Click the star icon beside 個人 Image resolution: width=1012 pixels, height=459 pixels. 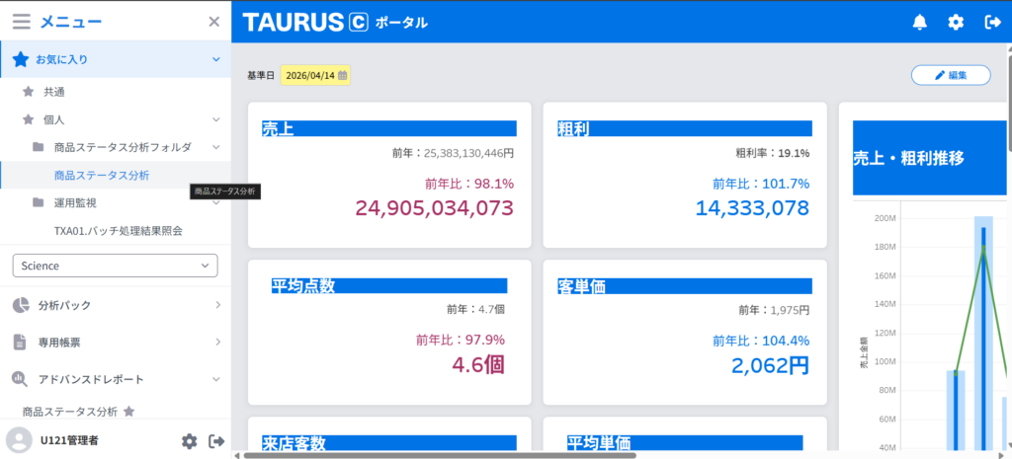pyautogui.click(x=28, y=119)
